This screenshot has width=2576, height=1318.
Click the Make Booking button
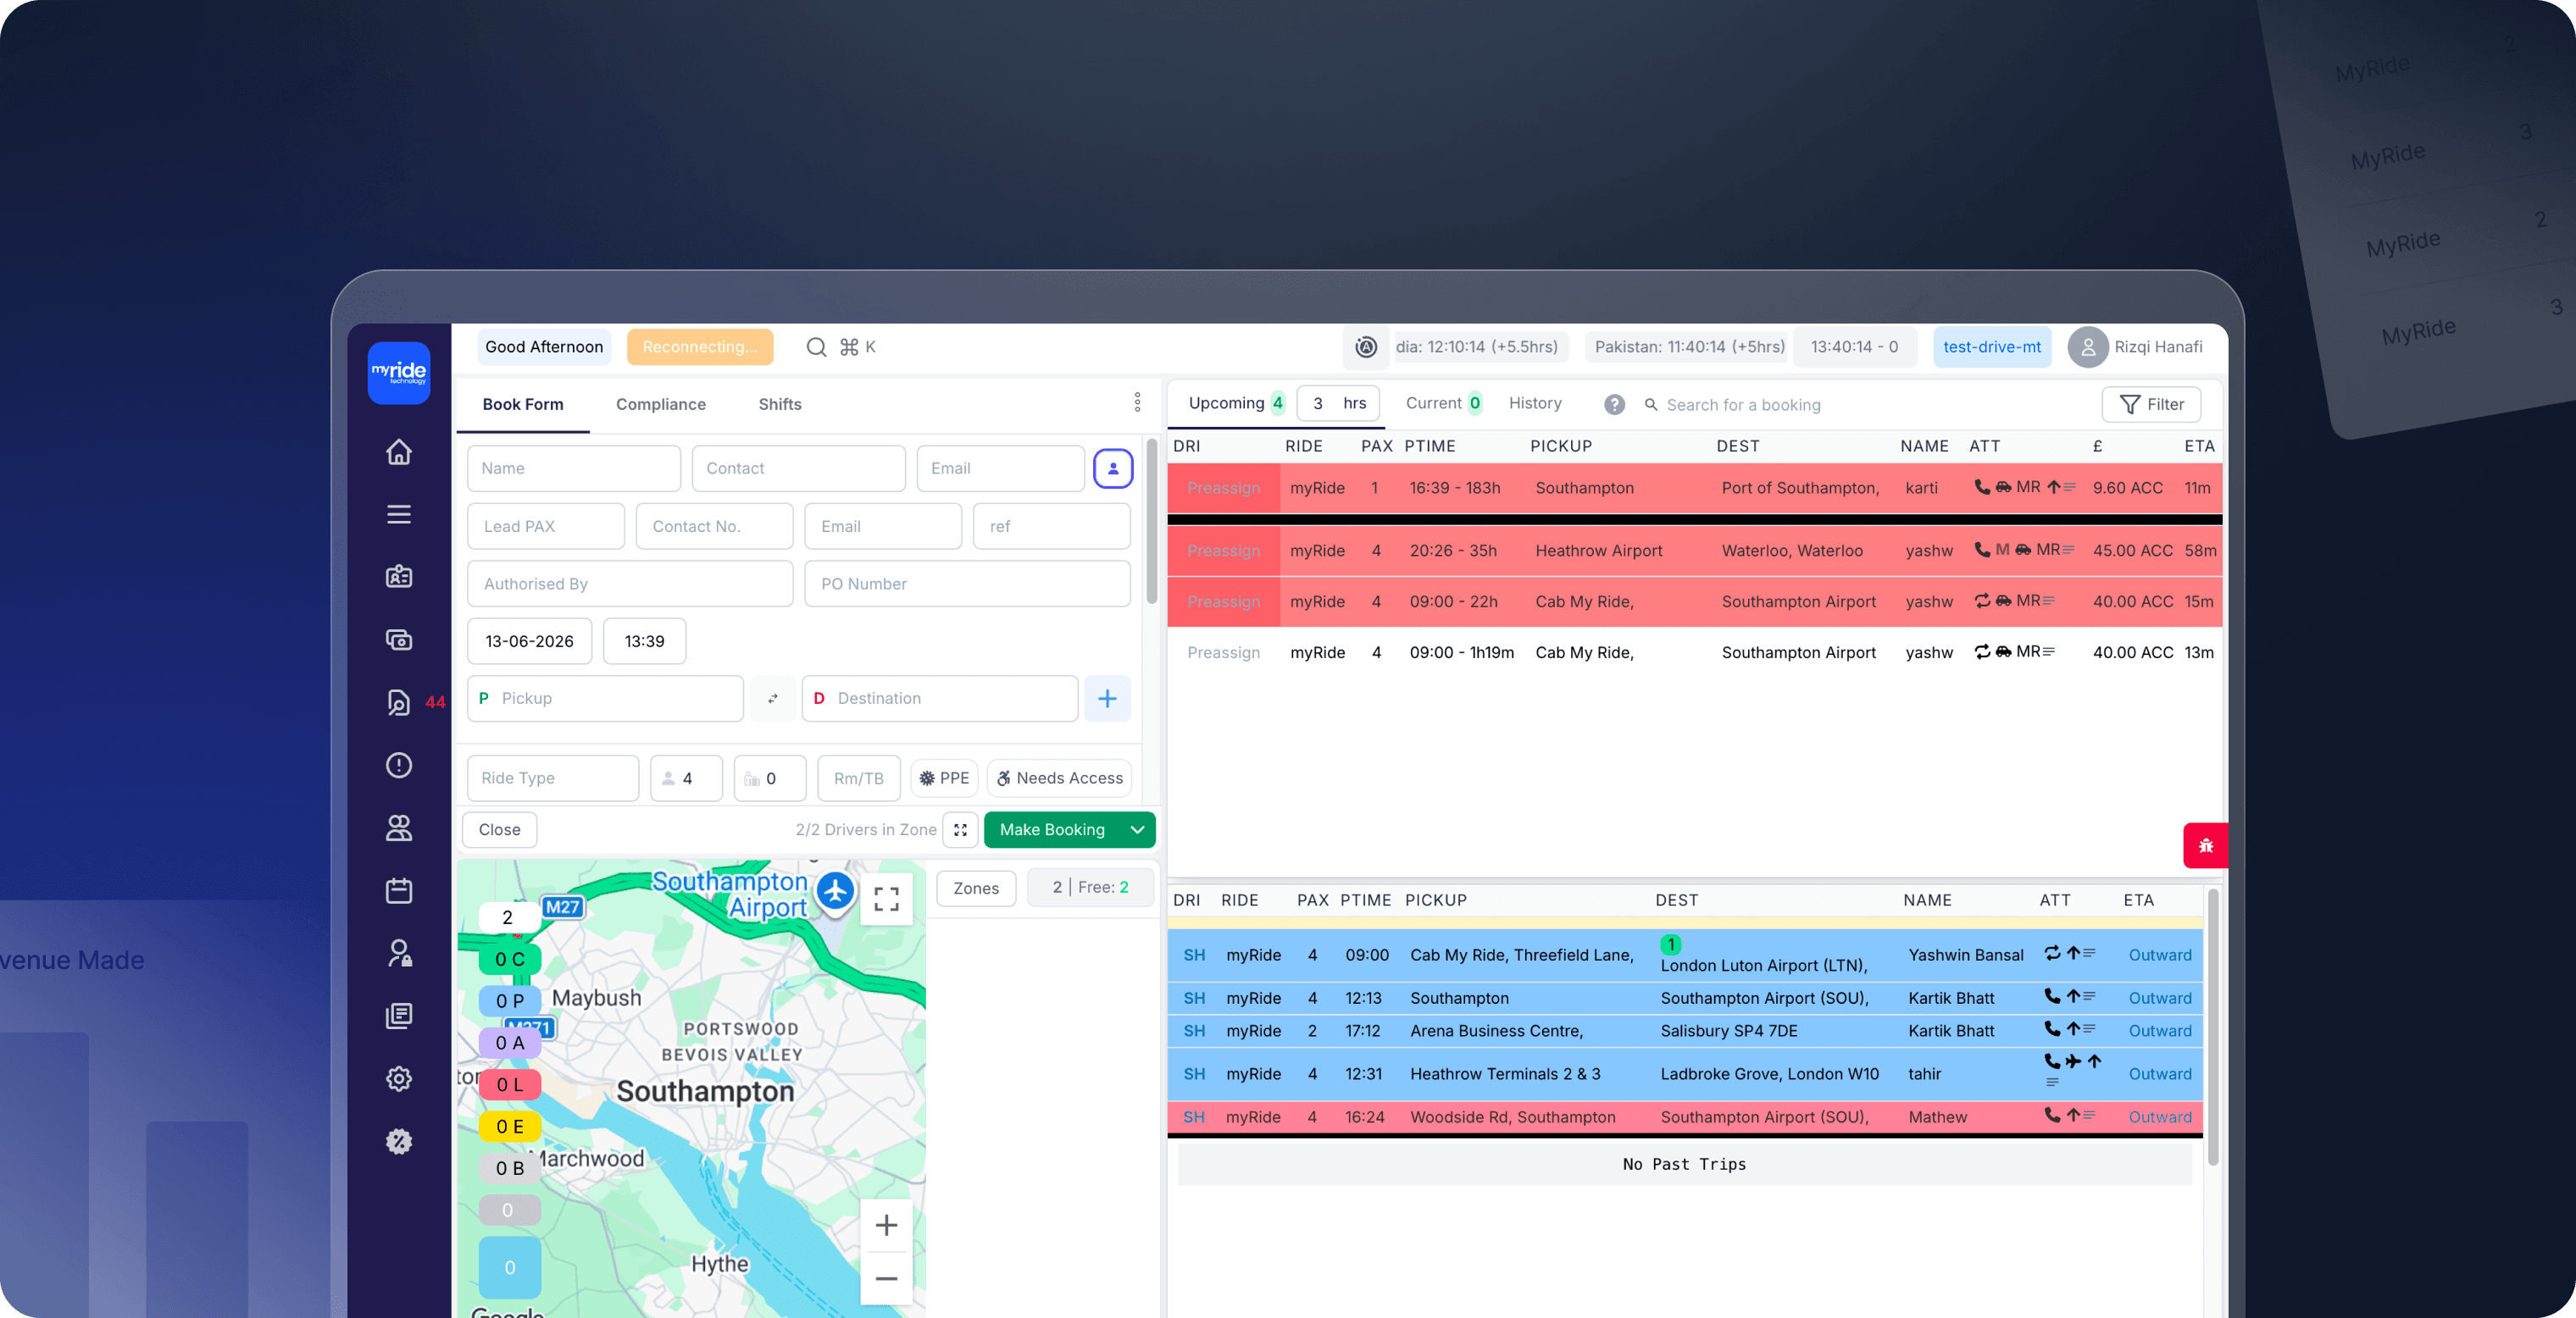1052,829
